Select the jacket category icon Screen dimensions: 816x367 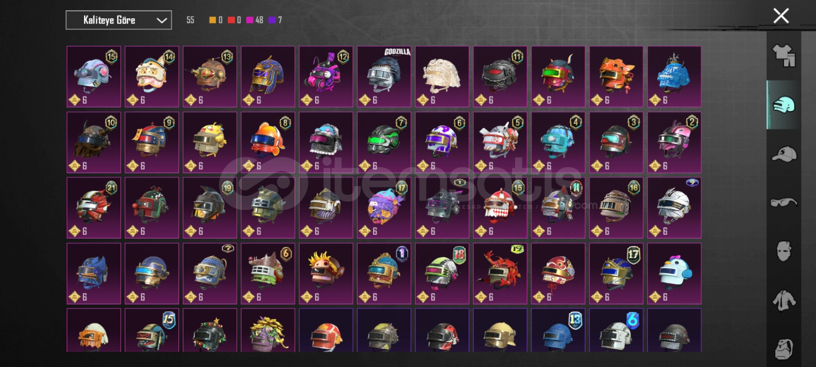783,300
